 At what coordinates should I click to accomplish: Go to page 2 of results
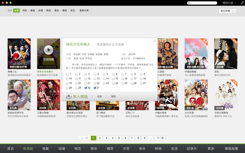click(100, 138)
